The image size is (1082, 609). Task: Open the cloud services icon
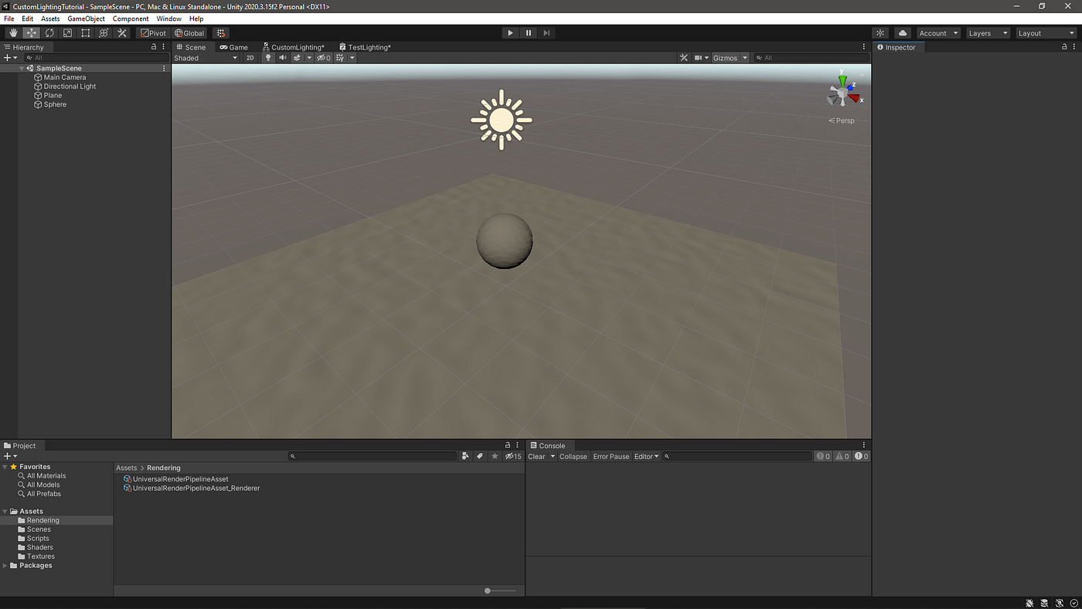coord(903,33)
